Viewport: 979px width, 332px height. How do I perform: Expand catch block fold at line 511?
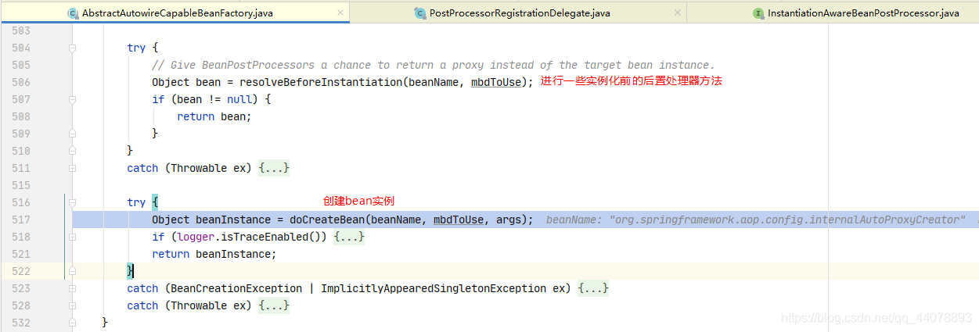pos(72,168)
